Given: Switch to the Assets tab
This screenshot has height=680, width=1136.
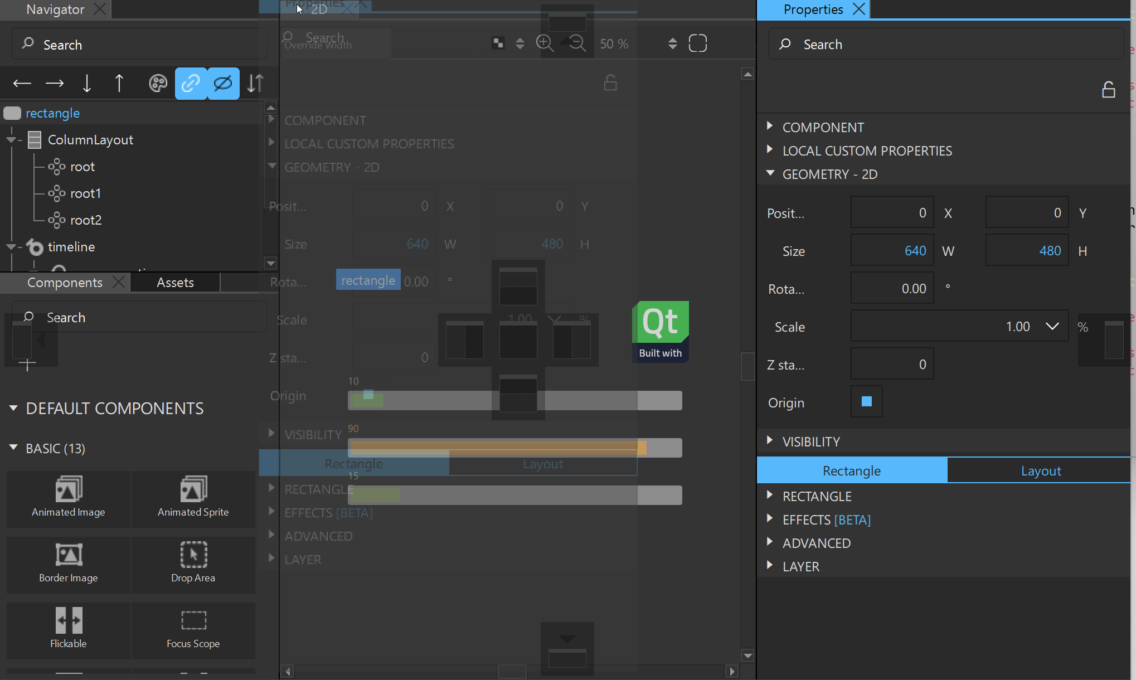Looking at the screenshot, I should pyautogui.click(x=175, y=283).
